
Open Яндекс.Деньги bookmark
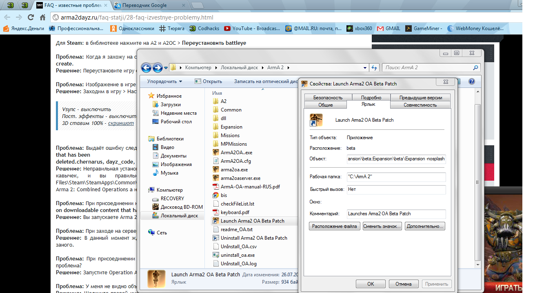pyautogui.click(x=24, y=28)
